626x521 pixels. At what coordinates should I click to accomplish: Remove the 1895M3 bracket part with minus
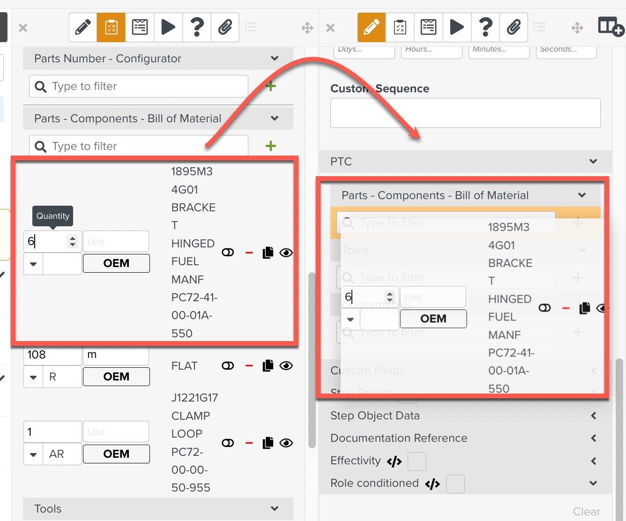click(x=249, y=253)
